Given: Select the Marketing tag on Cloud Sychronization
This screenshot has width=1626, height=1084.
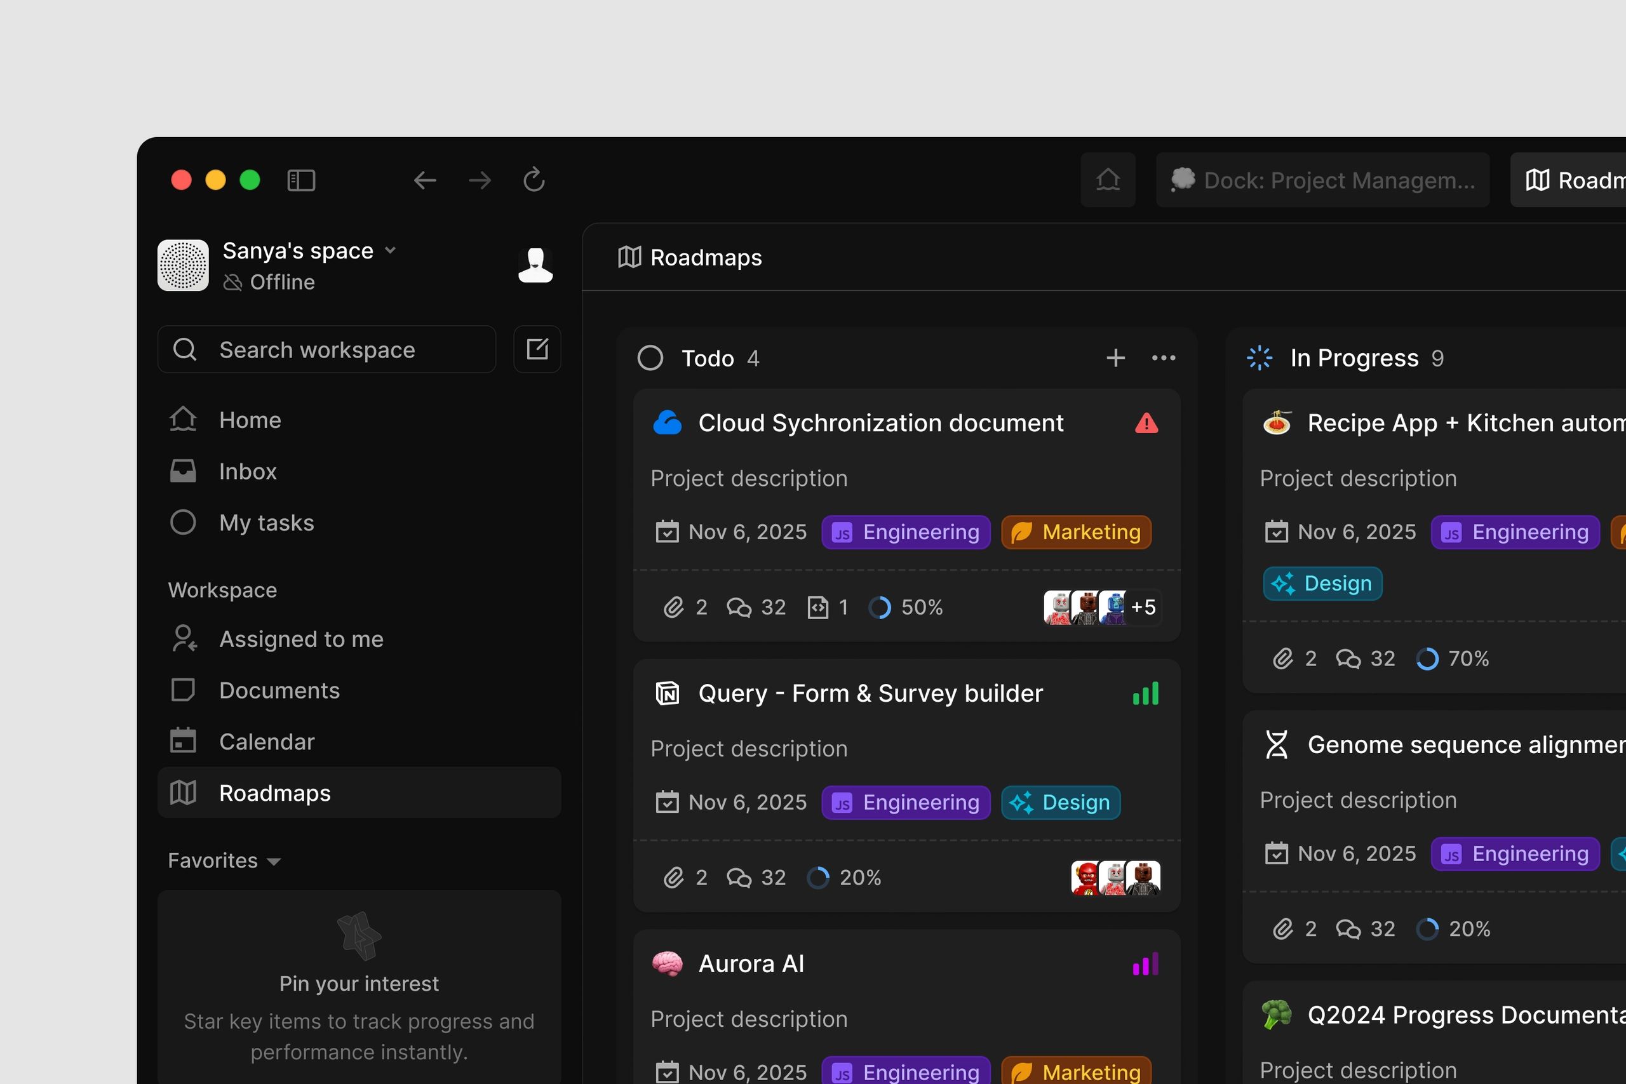Looking at the screenshot, I should click(1077, 532).
